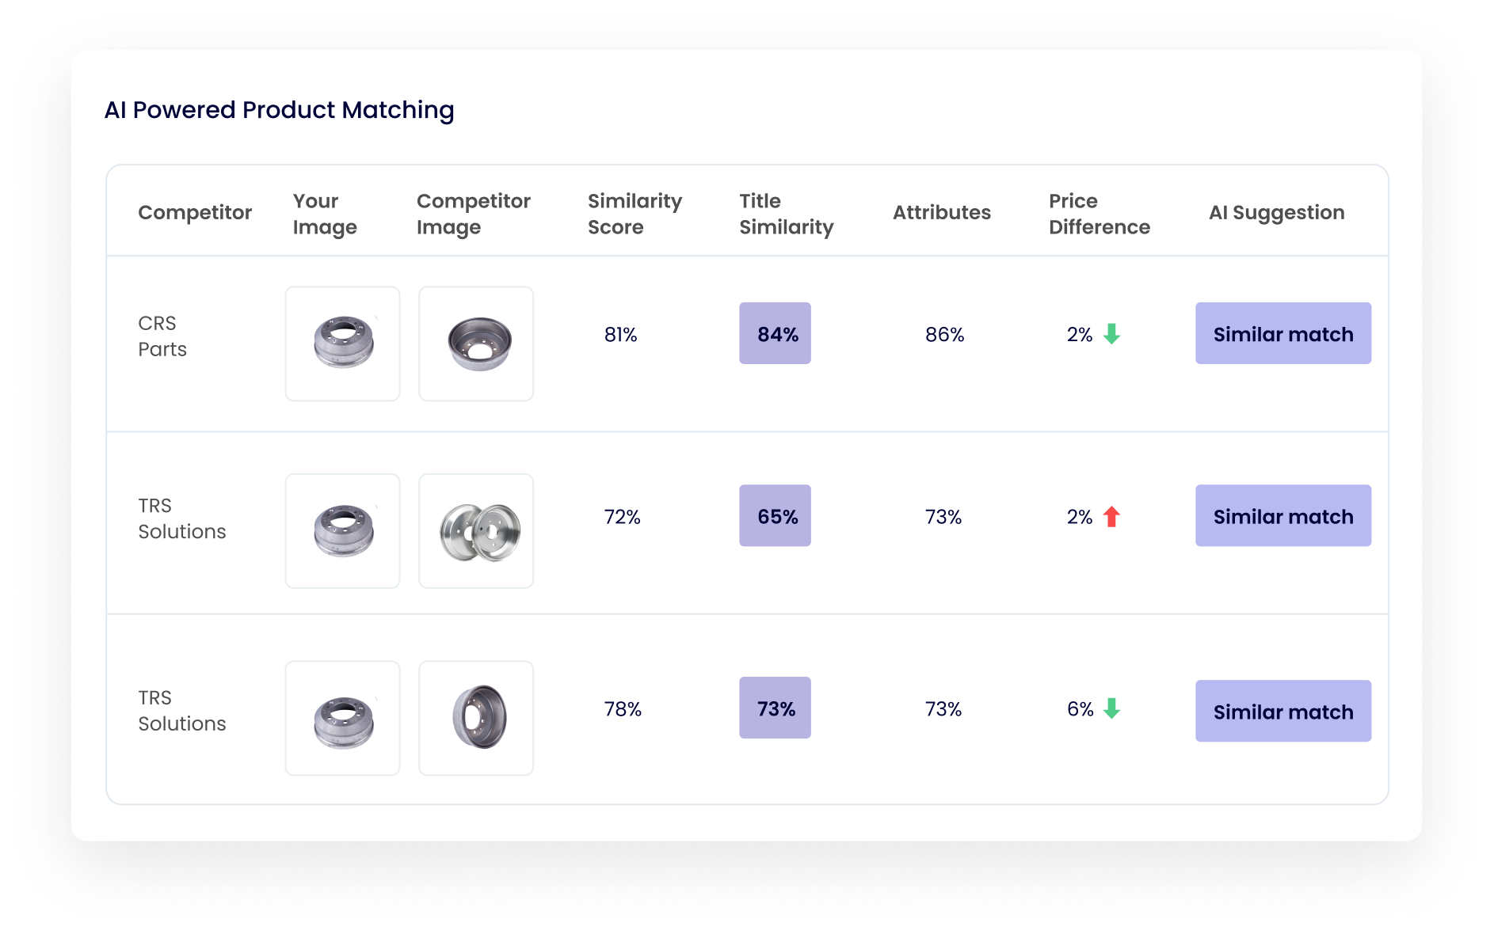
Task: Click the Similar match button in the bottom row
Action: 1282,711
